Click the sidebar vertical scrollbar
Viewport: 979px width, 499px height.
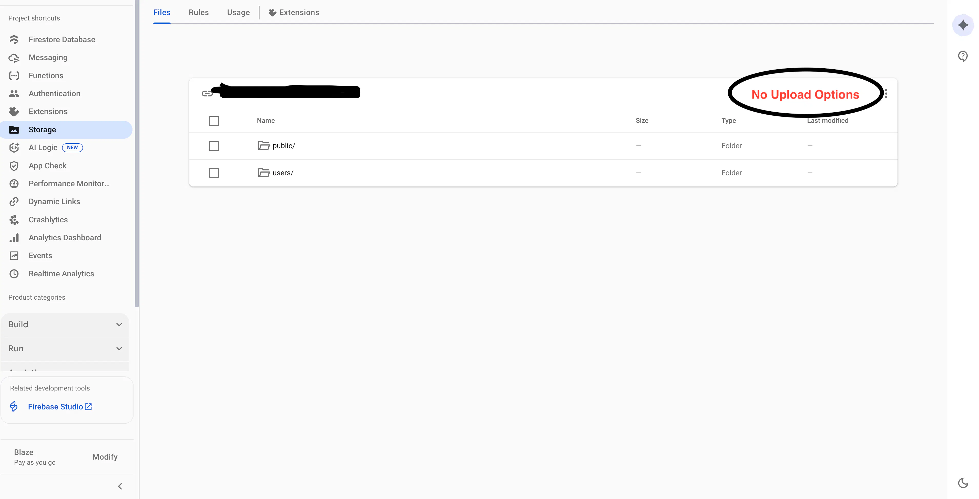click(x=137, y=152)
